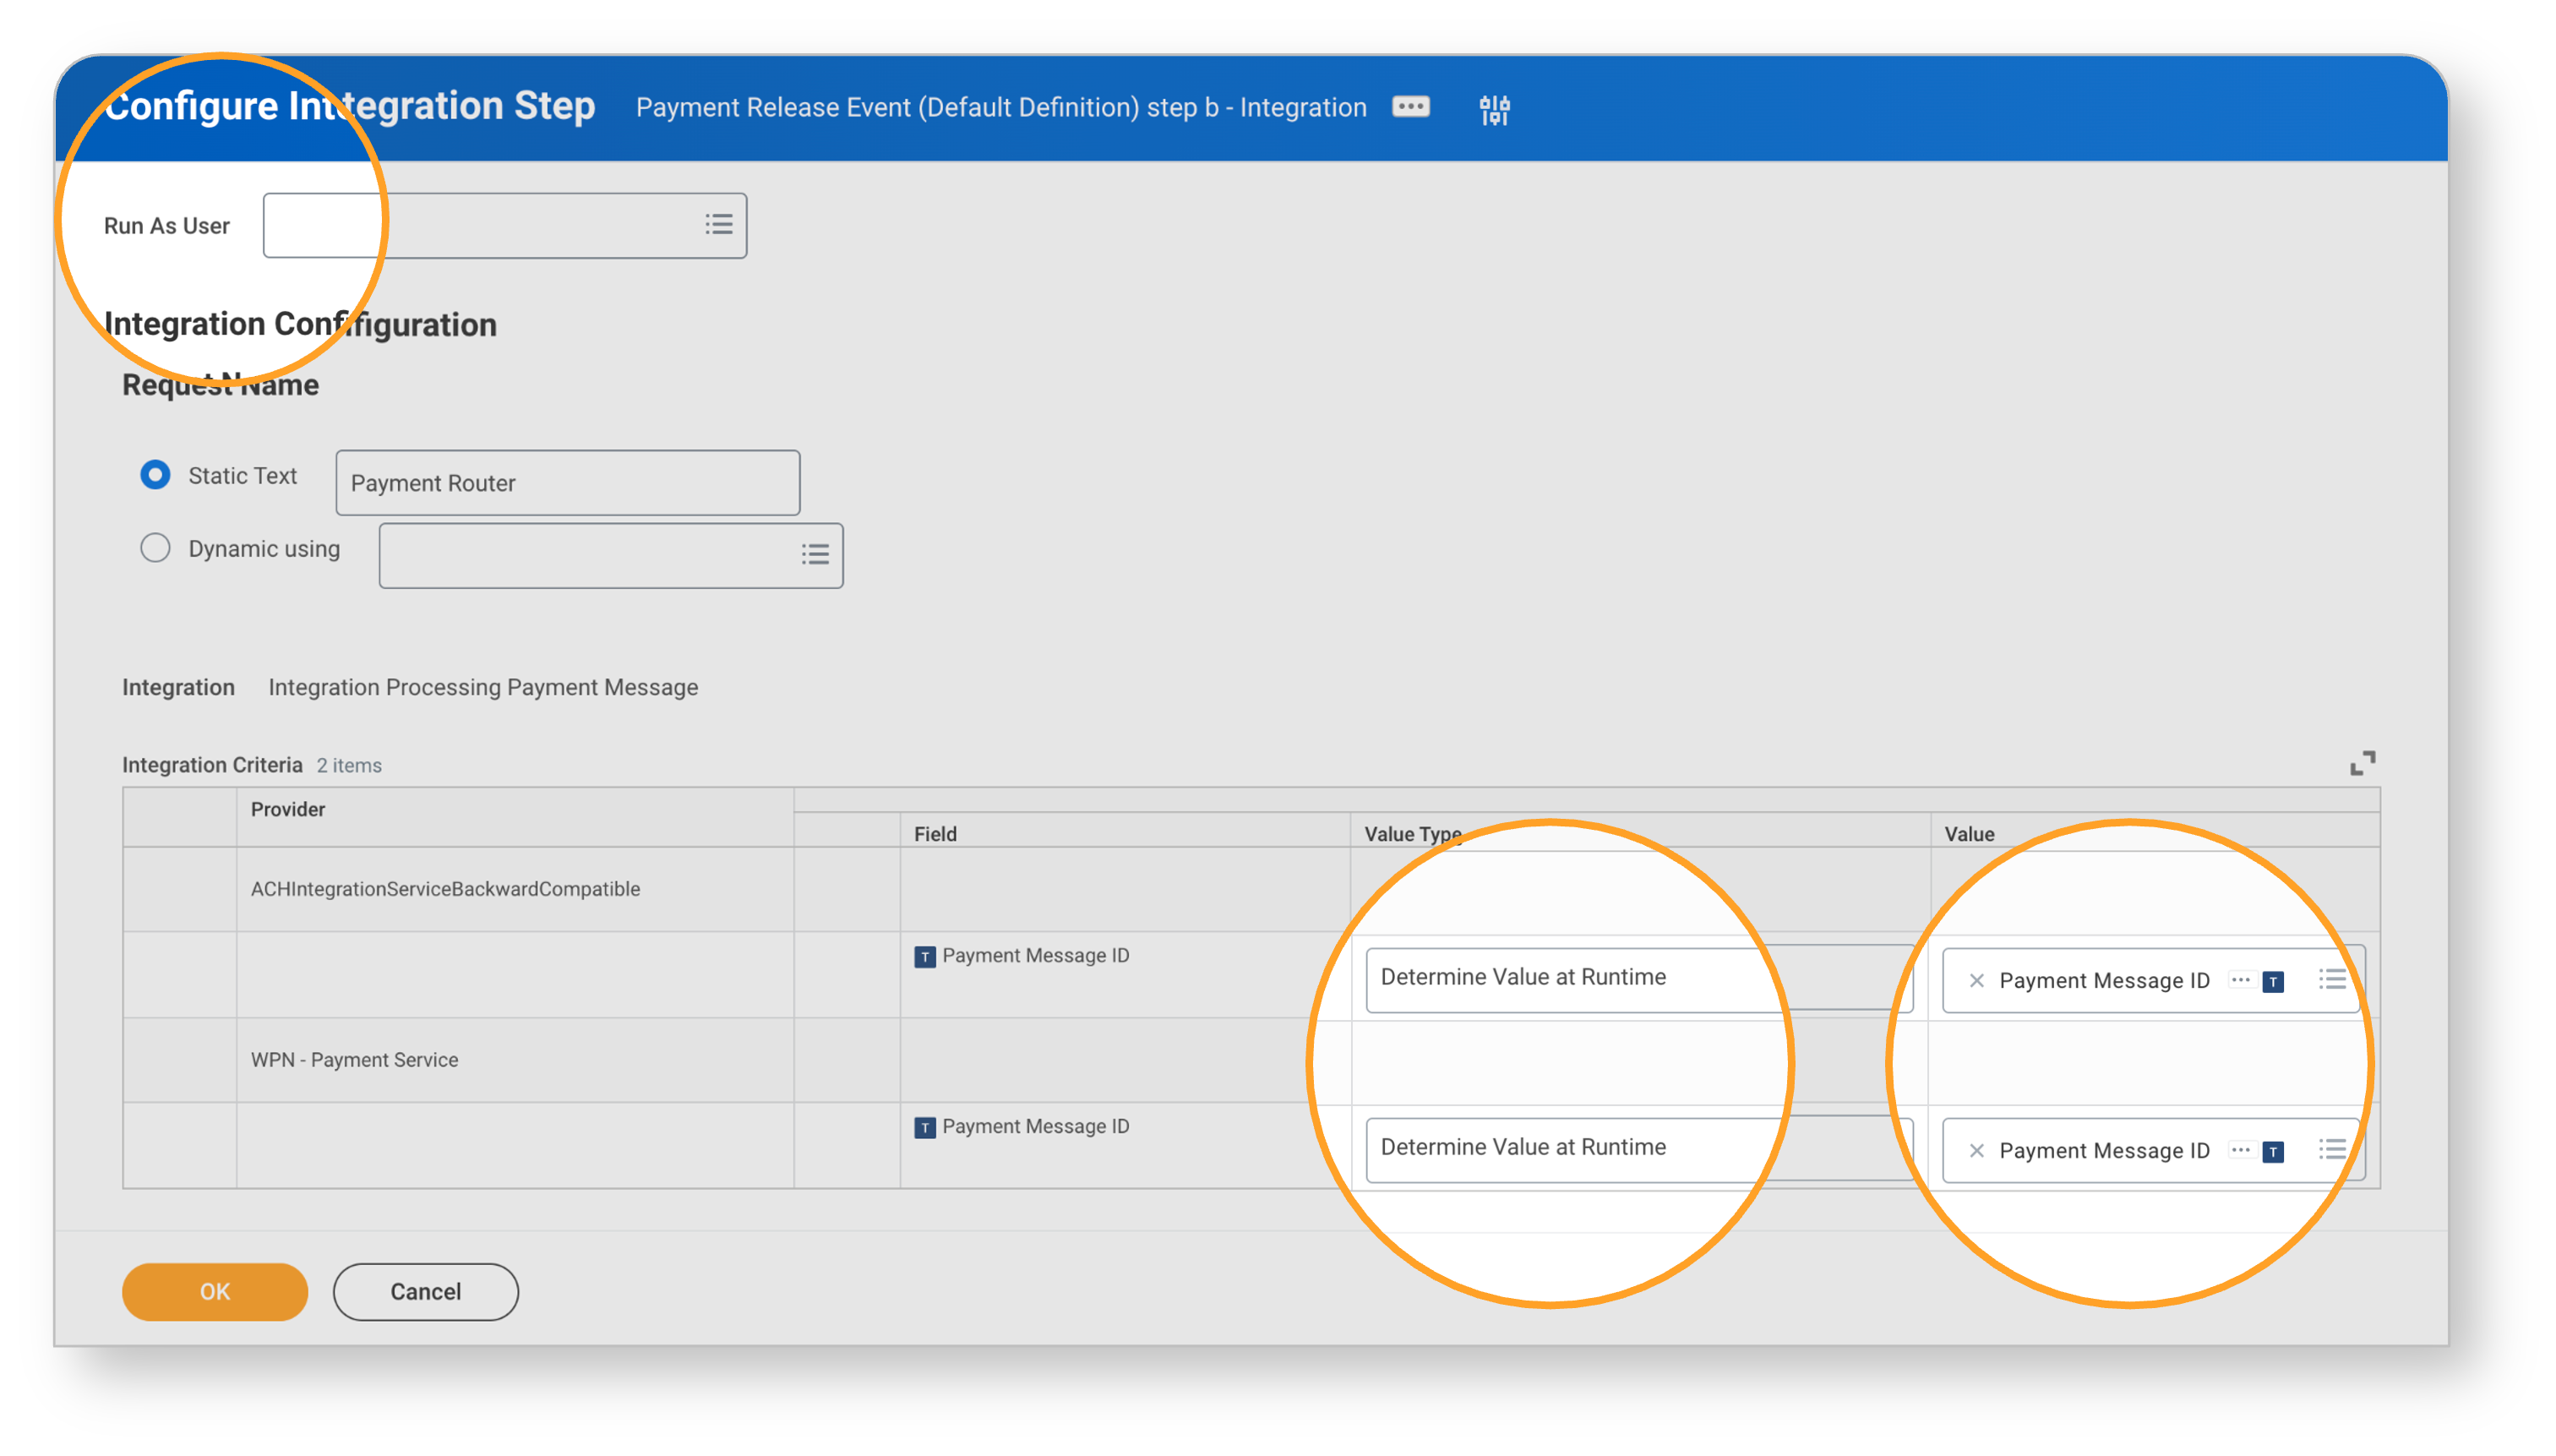Click the Dynamic using input field
2556x1456 pixels.
coord(611,556)
